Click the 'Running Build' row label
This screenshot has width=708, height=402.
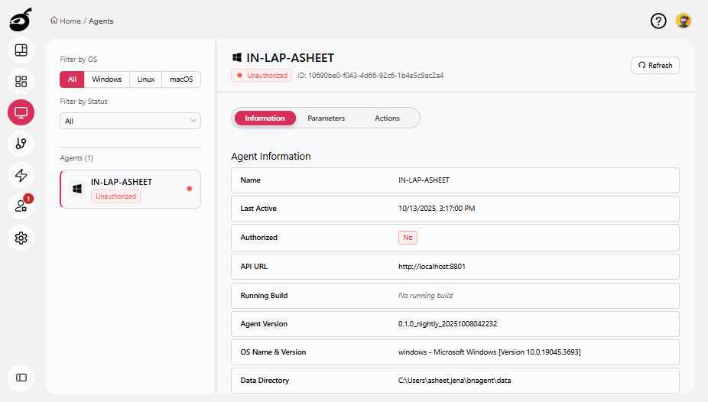coord(264,296)
